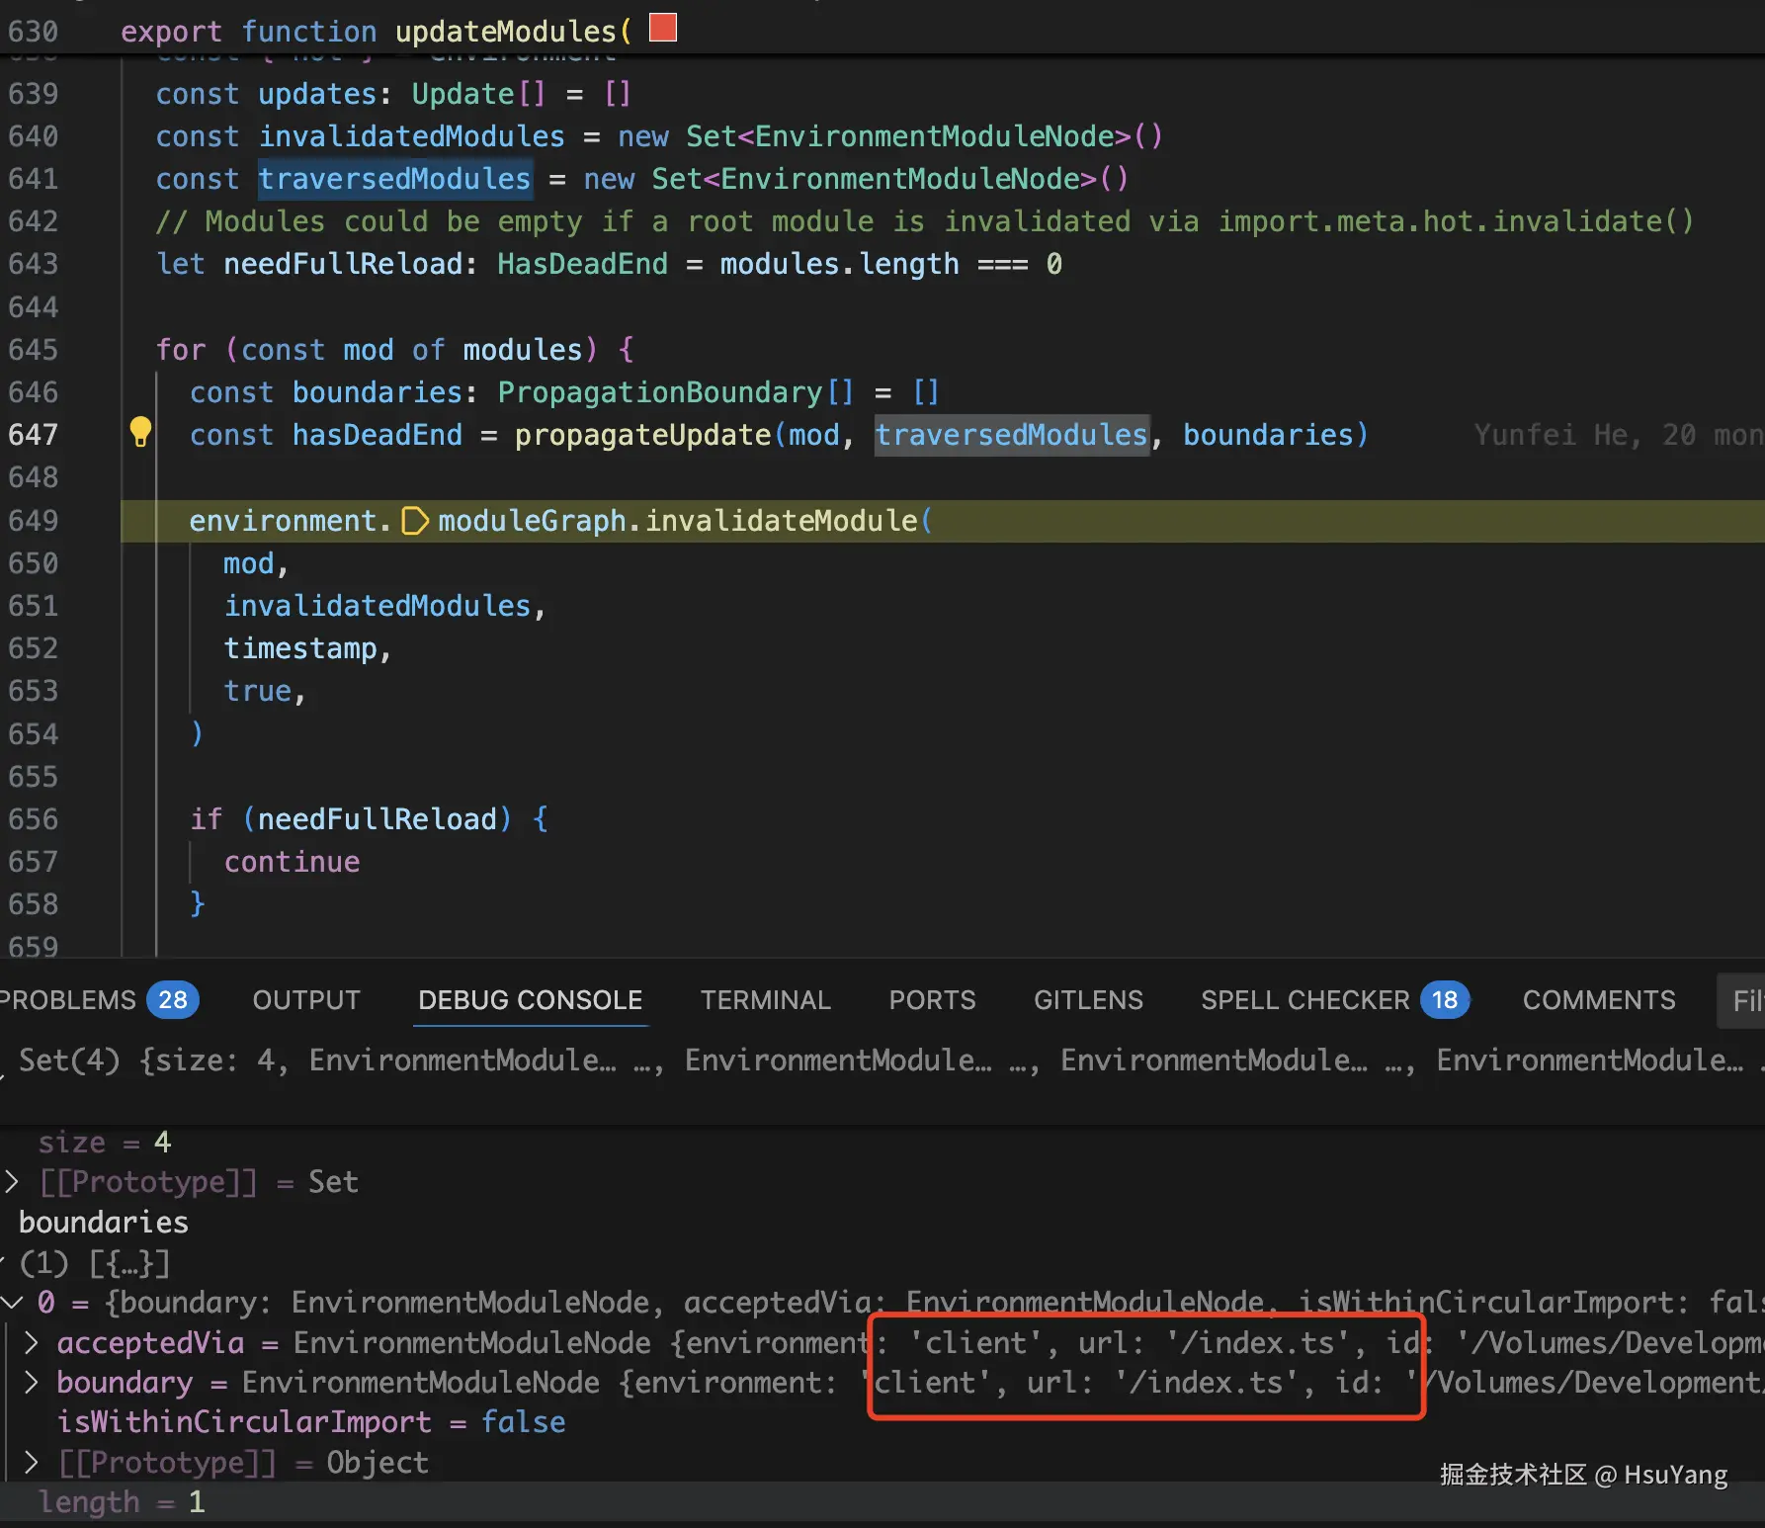Click the 'updates' variable on line 639
The height and width of the screenshot is (1528, 1765).
point(316,94)
